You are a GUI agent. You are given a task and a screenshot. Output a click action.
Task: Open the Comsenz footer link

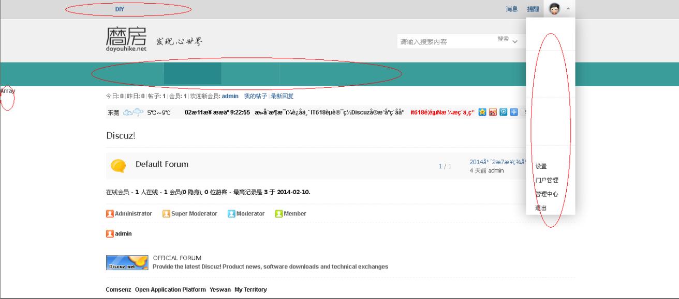(119, 290)
